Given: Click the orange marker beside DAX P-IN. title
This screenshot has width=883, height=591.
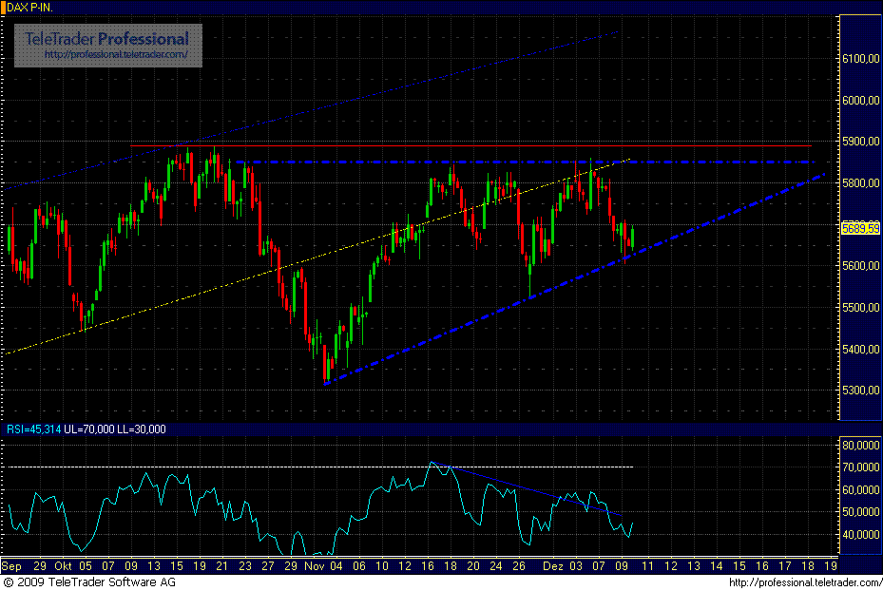Looking at the screenshot, I should coord(3,8).
